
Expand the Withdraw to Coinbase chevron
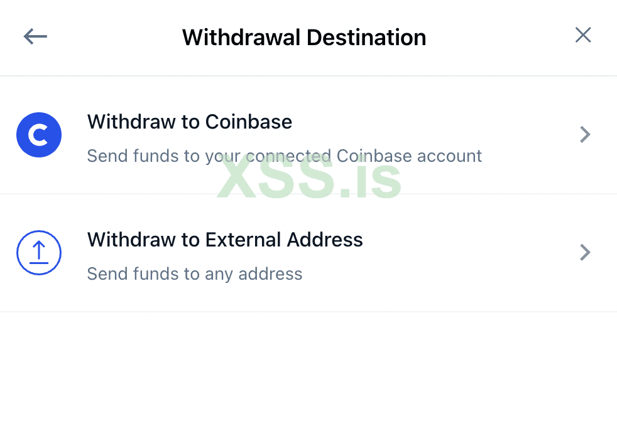[585, 134]
